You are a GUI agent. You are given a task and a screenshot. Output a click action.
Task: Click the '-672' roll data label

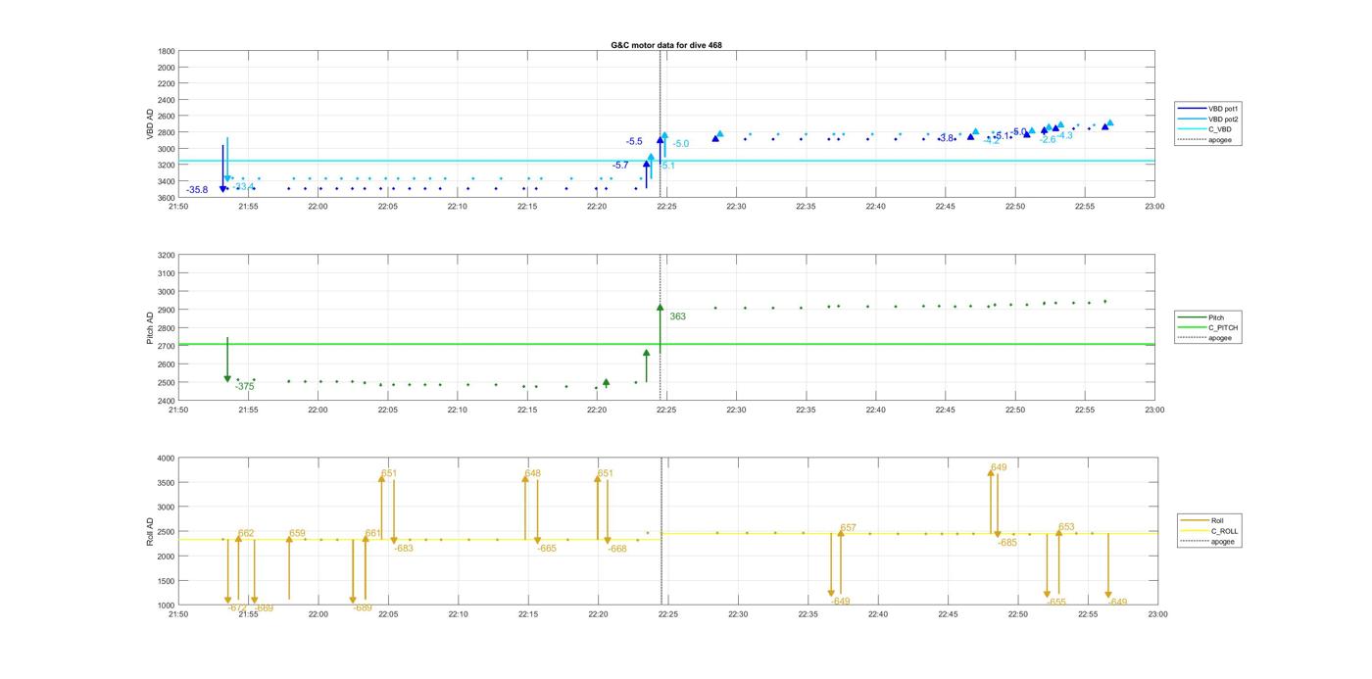[x=237, y=607]
